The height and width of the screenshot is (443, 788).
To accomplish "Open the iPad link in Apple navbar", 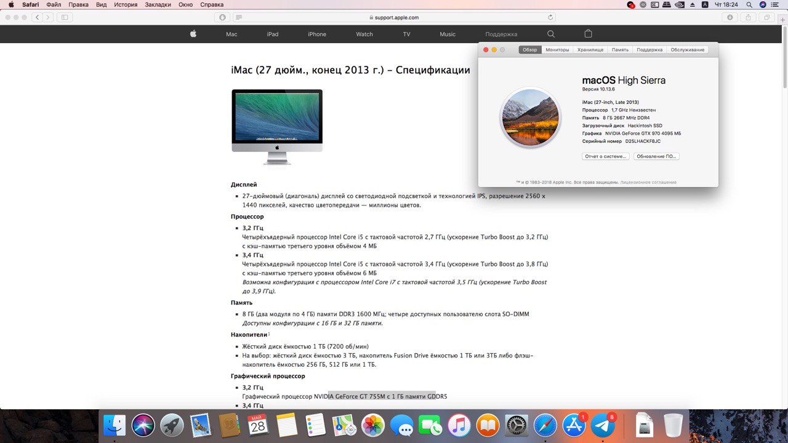I will [x=273, y=34].
